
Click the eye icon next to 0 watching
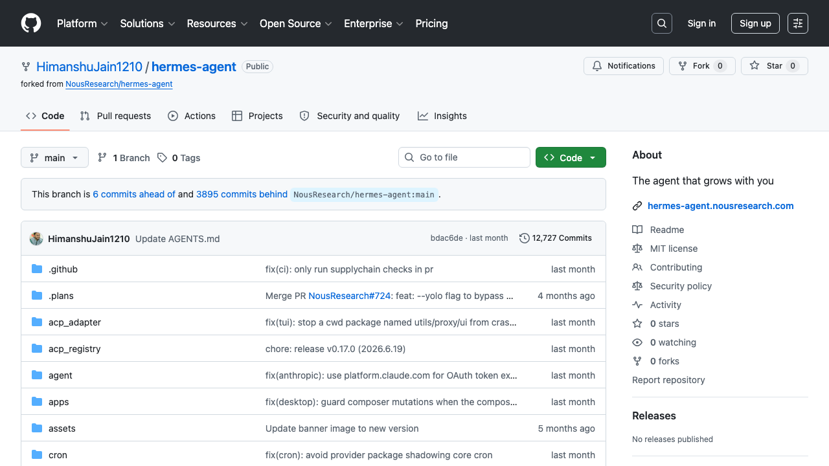coord(637,342)
